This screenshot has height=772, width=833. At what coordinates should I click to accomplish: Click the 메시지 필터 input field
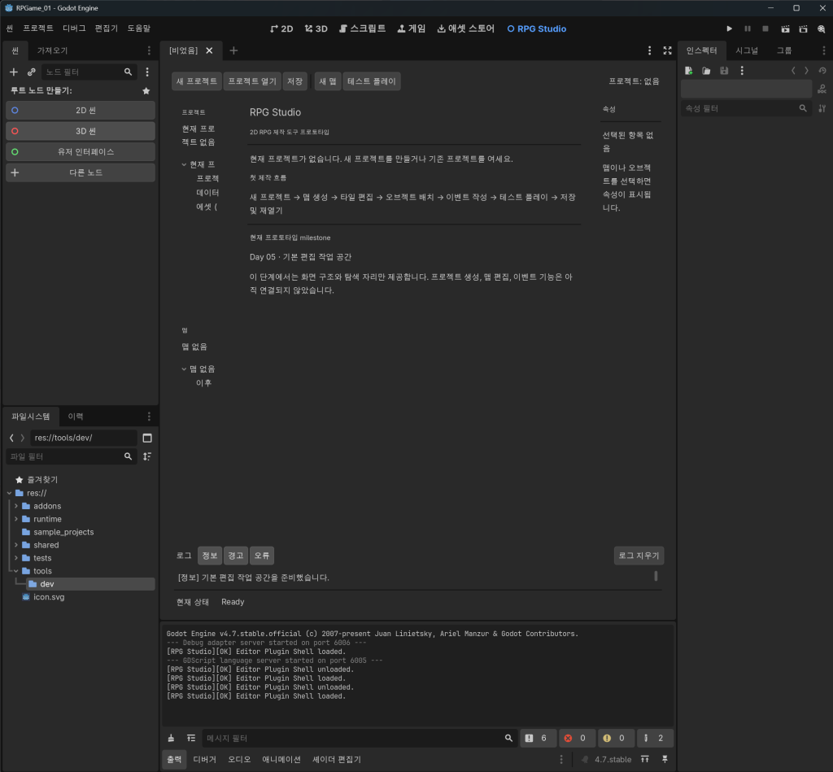coord(359,738)
